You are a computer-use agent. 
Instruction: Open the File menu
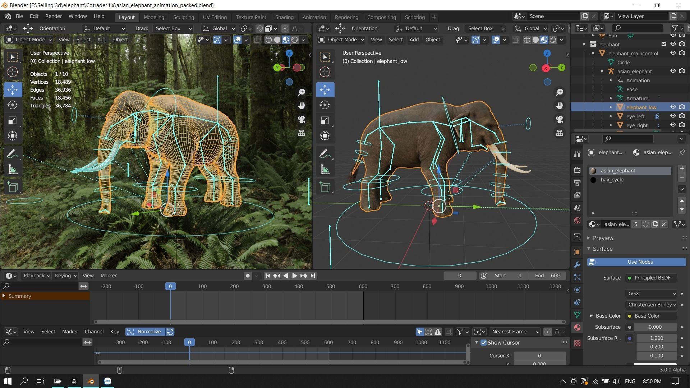19,16
